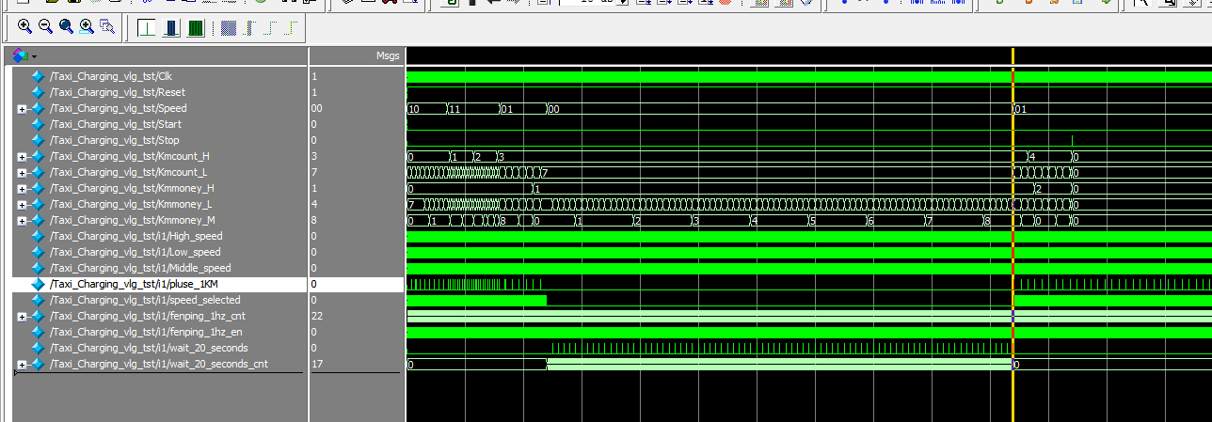Click the diamond icon of fenping_1hz_en signal
The height and width of the screenshot is (422, 1212).
coord(38,332)
